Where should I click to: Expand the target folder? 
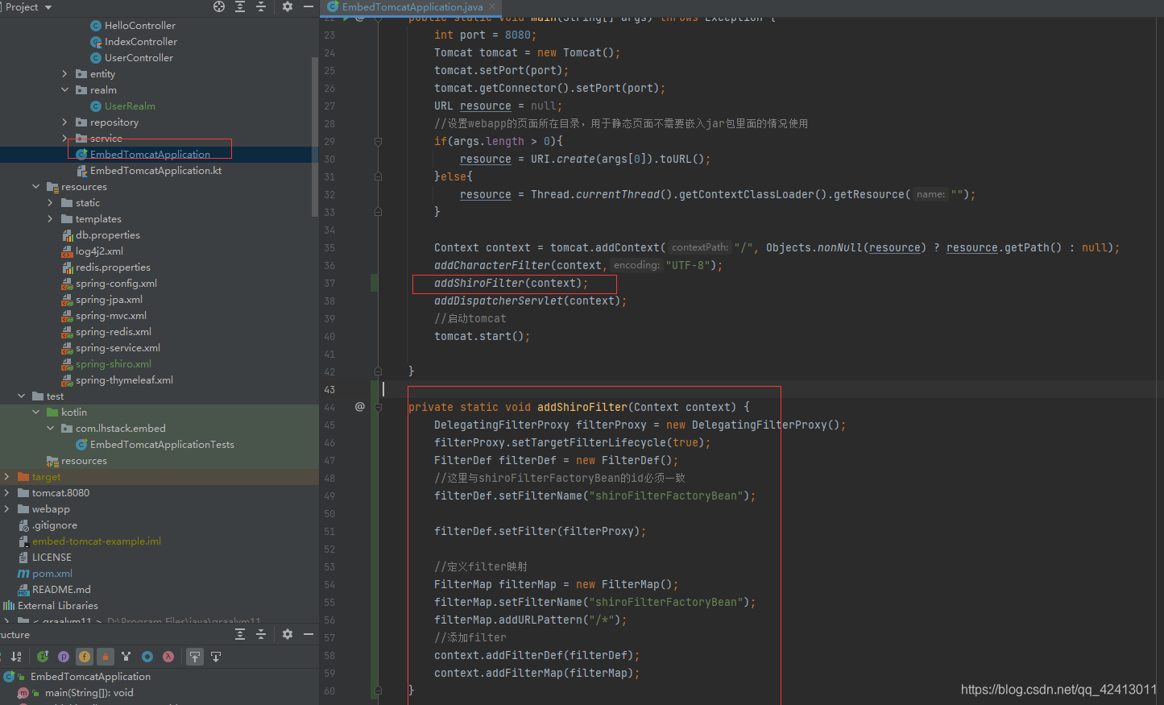7,477
